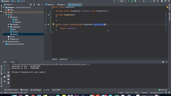Collapse the src folder
This screenshot has height=96, width=171.
(x=6, y=15)
